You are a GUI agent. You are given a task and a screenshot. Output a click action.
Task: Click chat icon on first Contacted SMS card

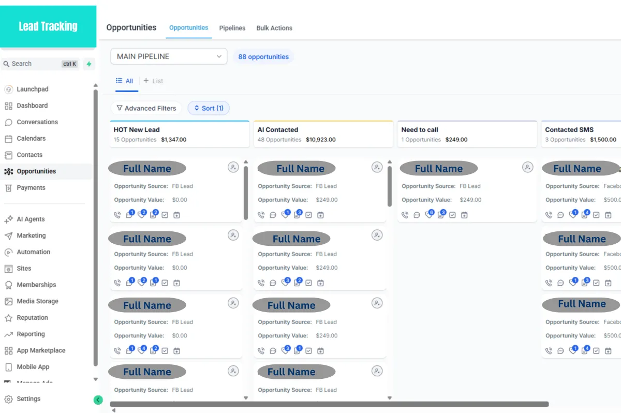coord(560,215)
